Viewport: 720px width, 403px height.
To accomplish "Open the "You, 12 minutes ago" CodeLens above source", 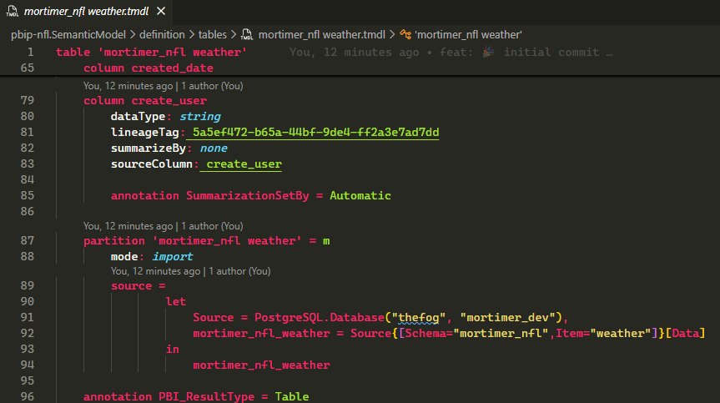I will [x=156, y=271].
